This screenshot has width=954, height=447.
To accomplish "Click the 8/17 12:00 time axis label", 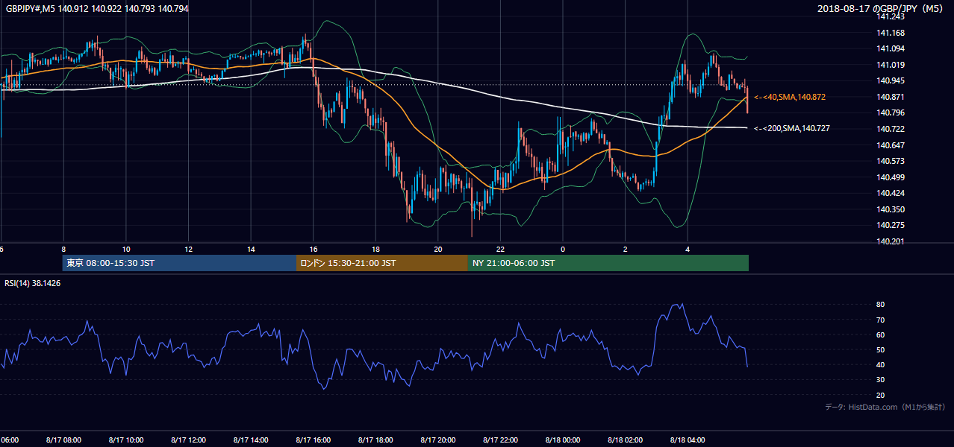I will [188, 440].
